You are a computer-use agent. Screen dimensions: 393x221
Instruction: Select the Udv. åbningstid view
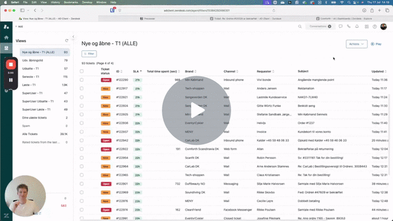[x=45, y=60]
